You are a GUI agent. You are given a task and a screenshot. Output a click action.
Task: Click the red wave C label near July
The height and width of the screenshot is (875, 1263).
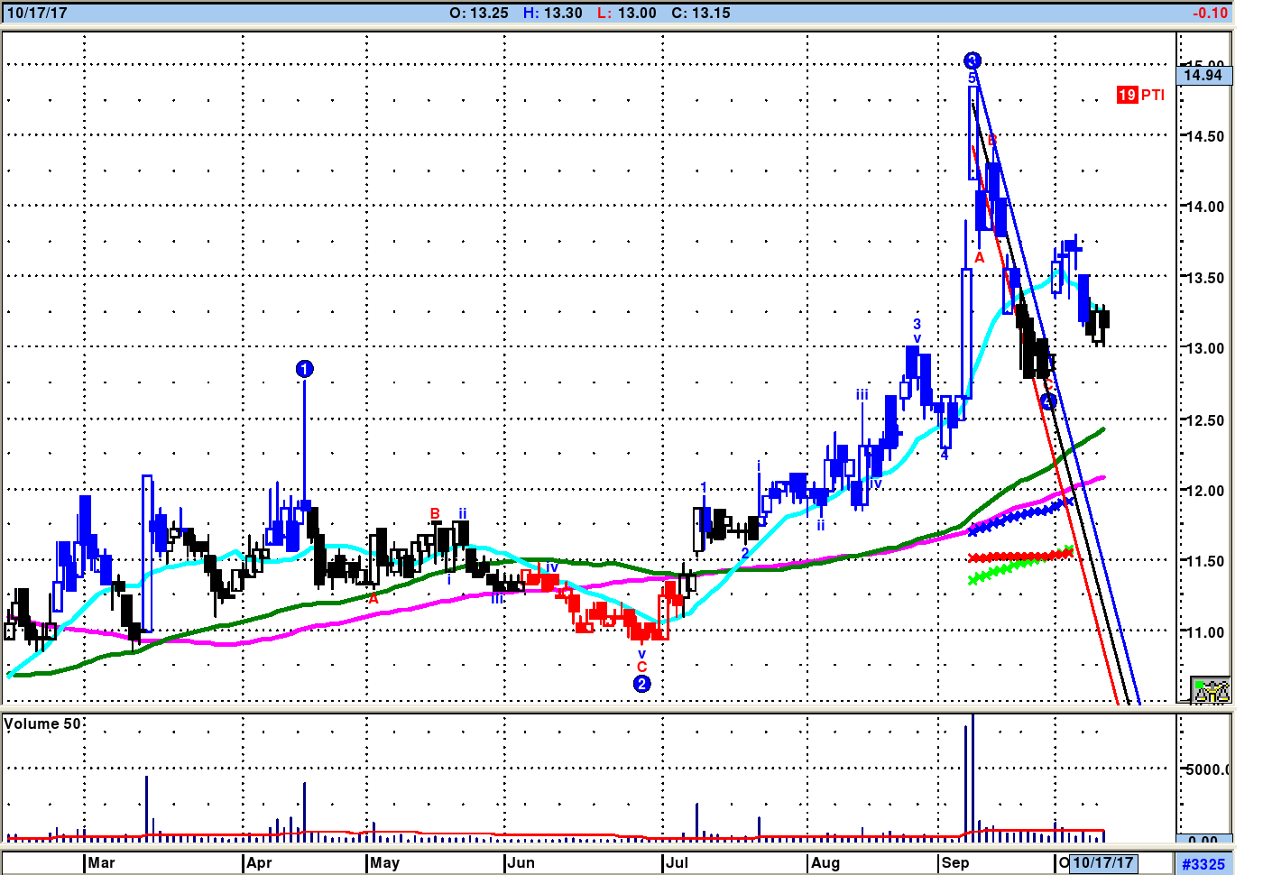[x=641, y=667]
